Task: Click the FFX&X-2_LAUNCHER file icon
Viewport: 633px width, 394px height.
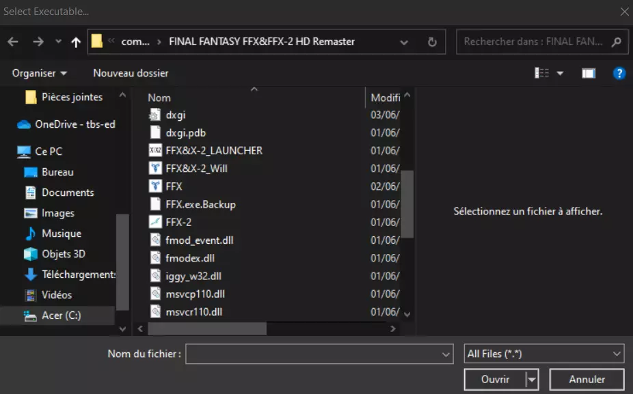Action: tap(155, 150)
